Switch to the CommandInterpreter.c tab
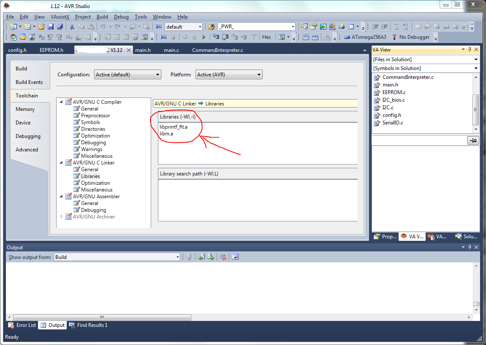 coord(217,50)
